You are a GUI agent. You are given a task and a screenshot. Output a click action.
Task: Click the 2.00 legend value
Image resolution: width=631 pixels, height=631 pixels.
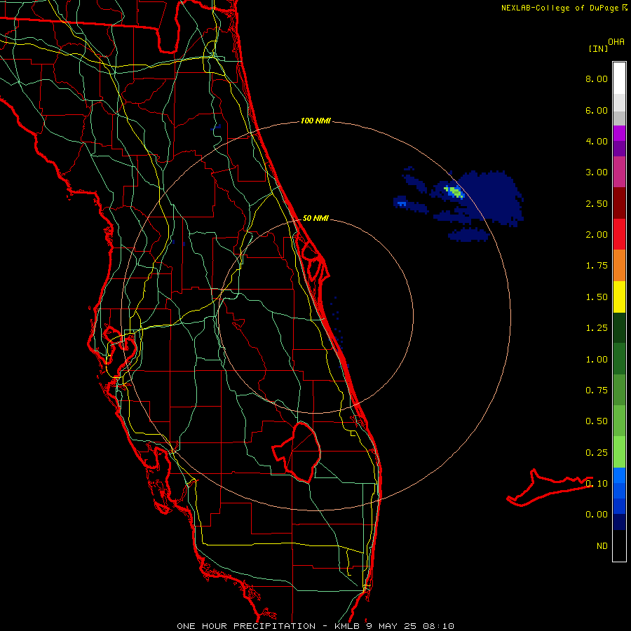click(597, 235)
